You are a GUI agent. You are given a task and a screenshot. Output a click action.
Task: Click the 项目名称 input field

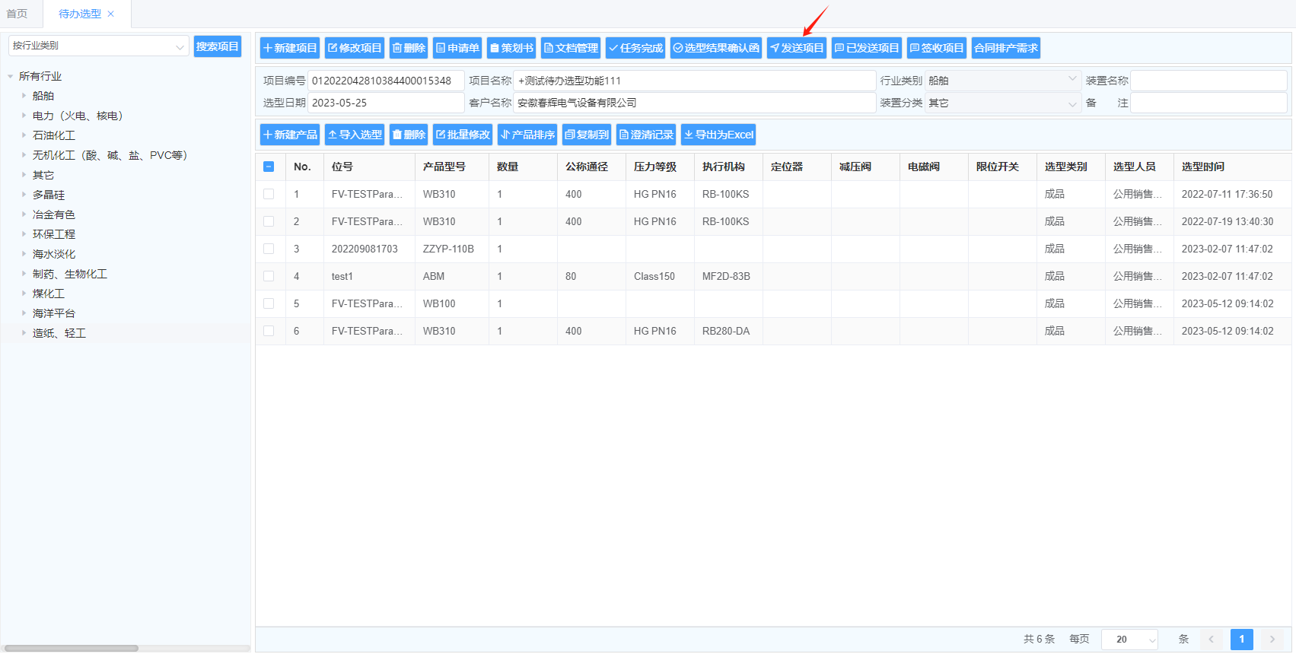point(694,81)
